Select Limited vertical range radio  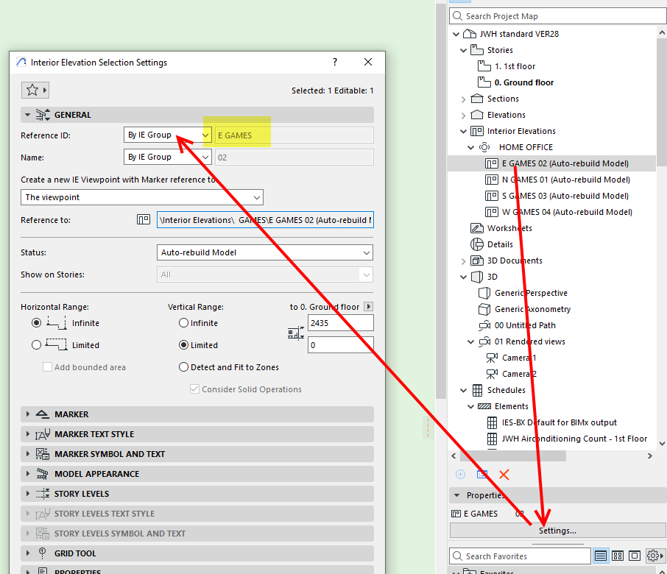(183, 345)
